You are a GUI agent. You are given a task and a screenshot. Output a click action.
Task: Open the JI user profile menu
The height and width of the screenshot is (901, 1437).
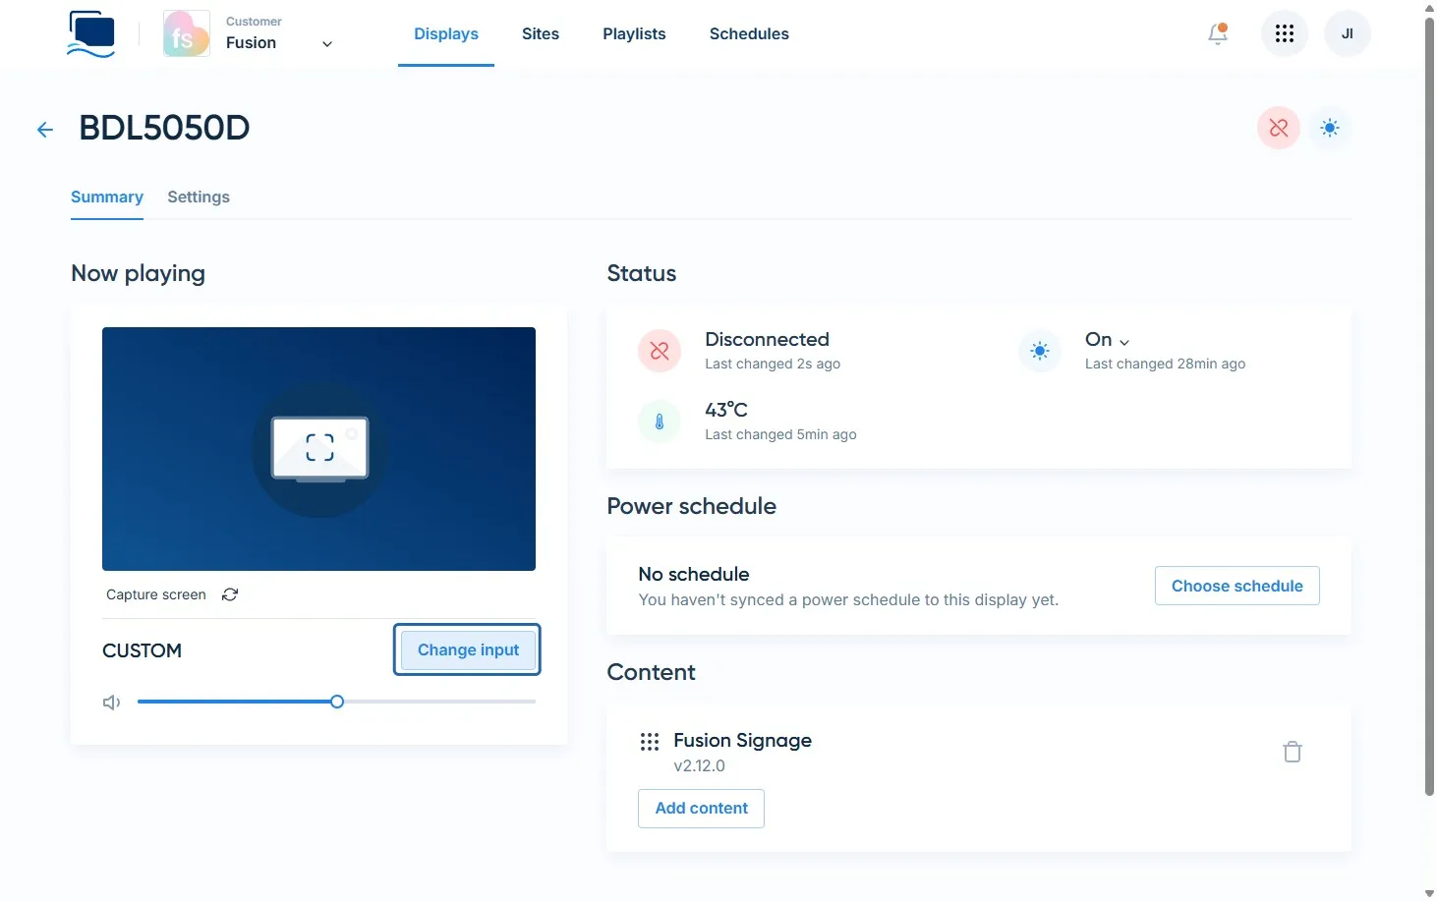pos(1348,33)
